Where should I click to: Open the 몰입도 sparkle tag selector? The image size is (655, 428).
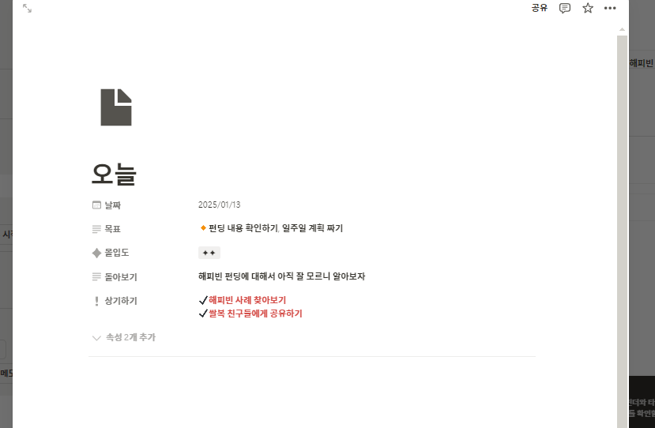click(x=209, y=253)
